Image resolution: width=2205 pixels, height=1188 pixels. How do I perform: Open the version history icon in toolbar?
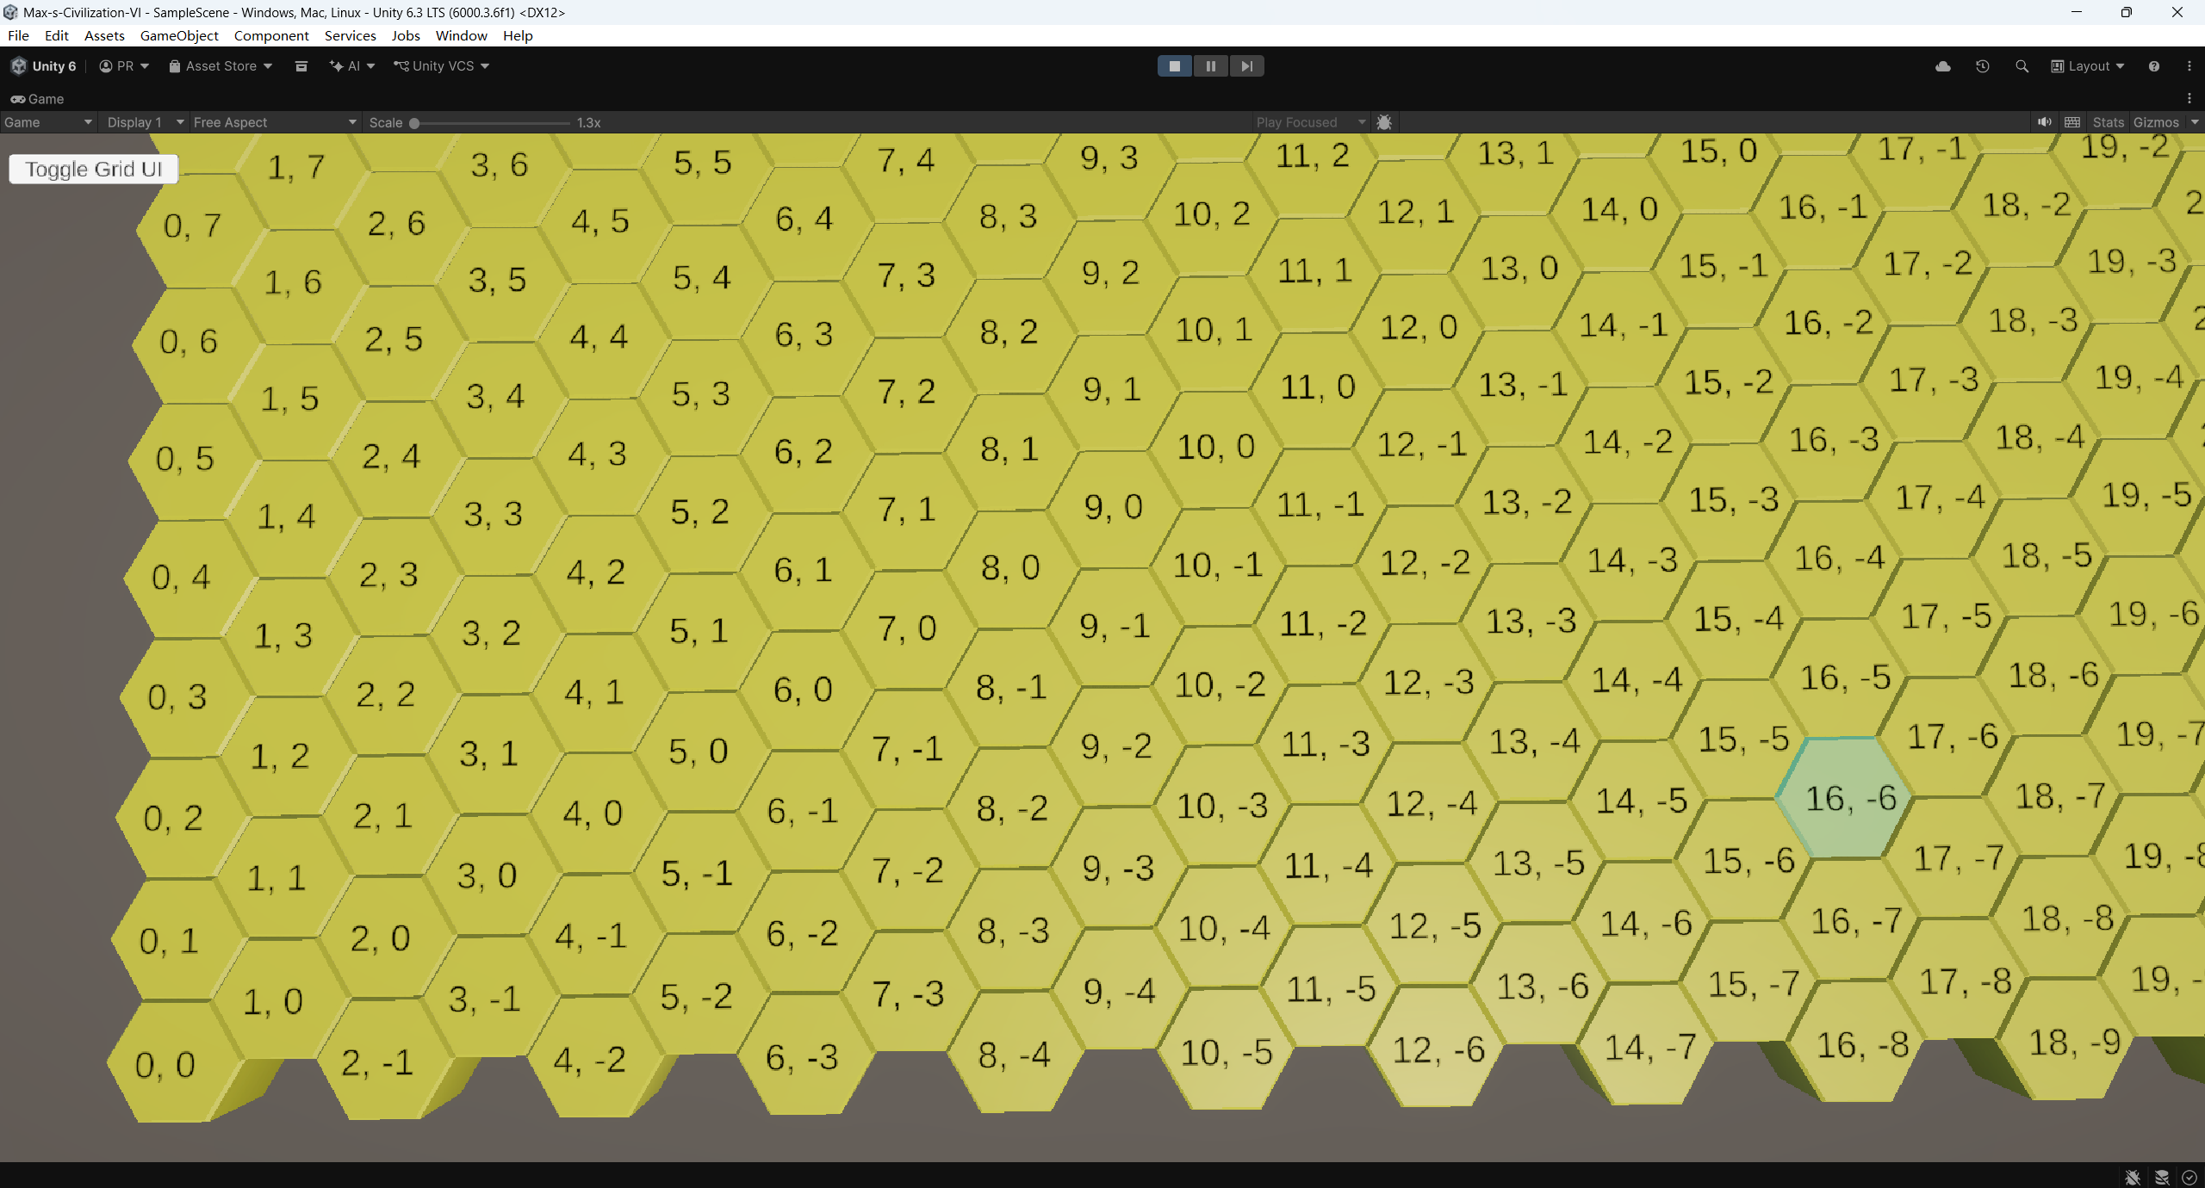coord(1983,65)
